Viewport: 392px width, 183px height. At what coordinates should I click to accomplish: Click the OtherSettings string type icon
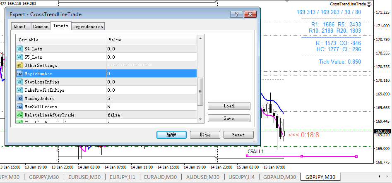[20, 65]
